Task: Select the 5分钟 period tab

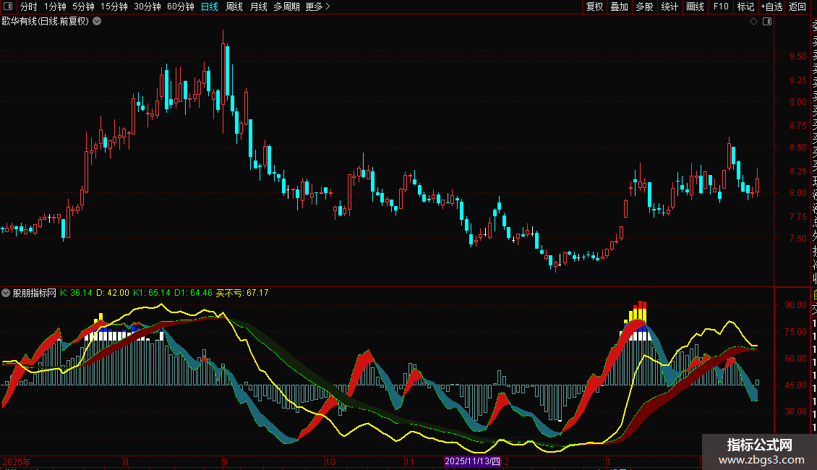Action: [83, 7]
